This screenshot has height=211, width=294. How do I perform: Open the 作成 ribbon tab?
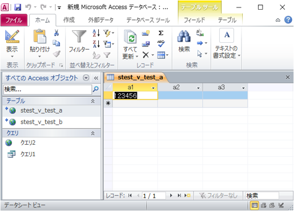pos(69,20)
